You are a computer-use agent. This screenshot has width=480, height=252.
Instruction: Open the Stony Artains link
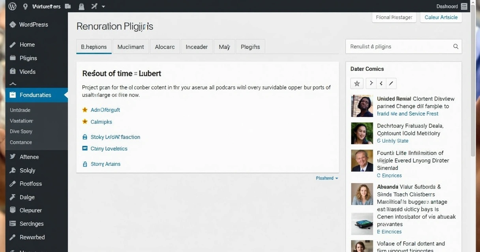(x=105, y=164)
